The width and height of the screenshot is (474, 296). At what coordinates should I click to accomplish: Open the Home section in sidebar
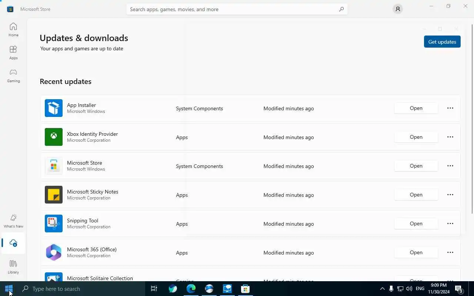[13, 30]
